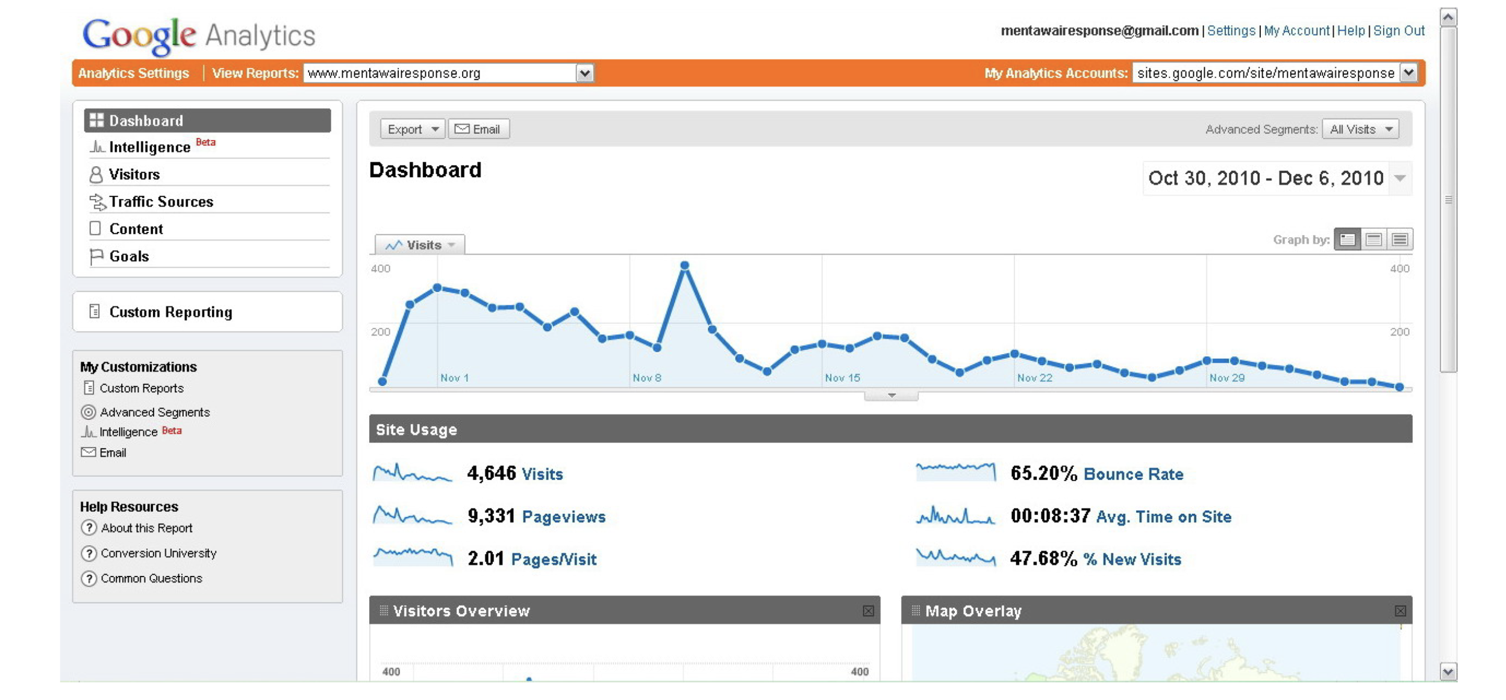Click About this Report question icon
Image resolution: width=1506 pixels, height=700 pixels.
tap(89, 528)
